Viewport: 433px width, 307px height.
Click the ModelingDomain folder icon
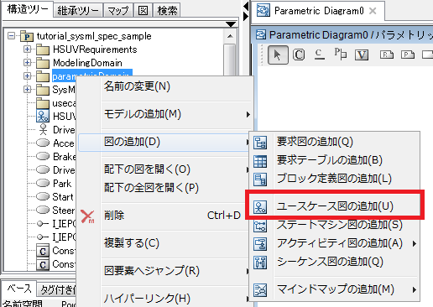43,63
